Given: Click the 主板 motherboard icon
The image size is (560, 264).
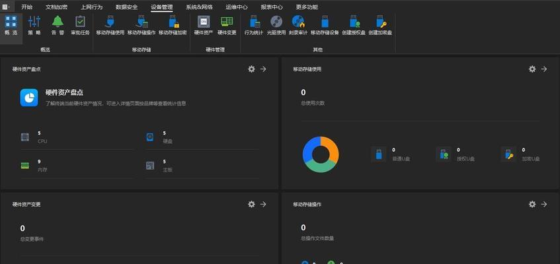Looking at the screenshot, I should [150, 166].
